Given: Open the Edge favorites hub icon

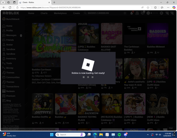Looking at the screenshot, I should 162,7.
